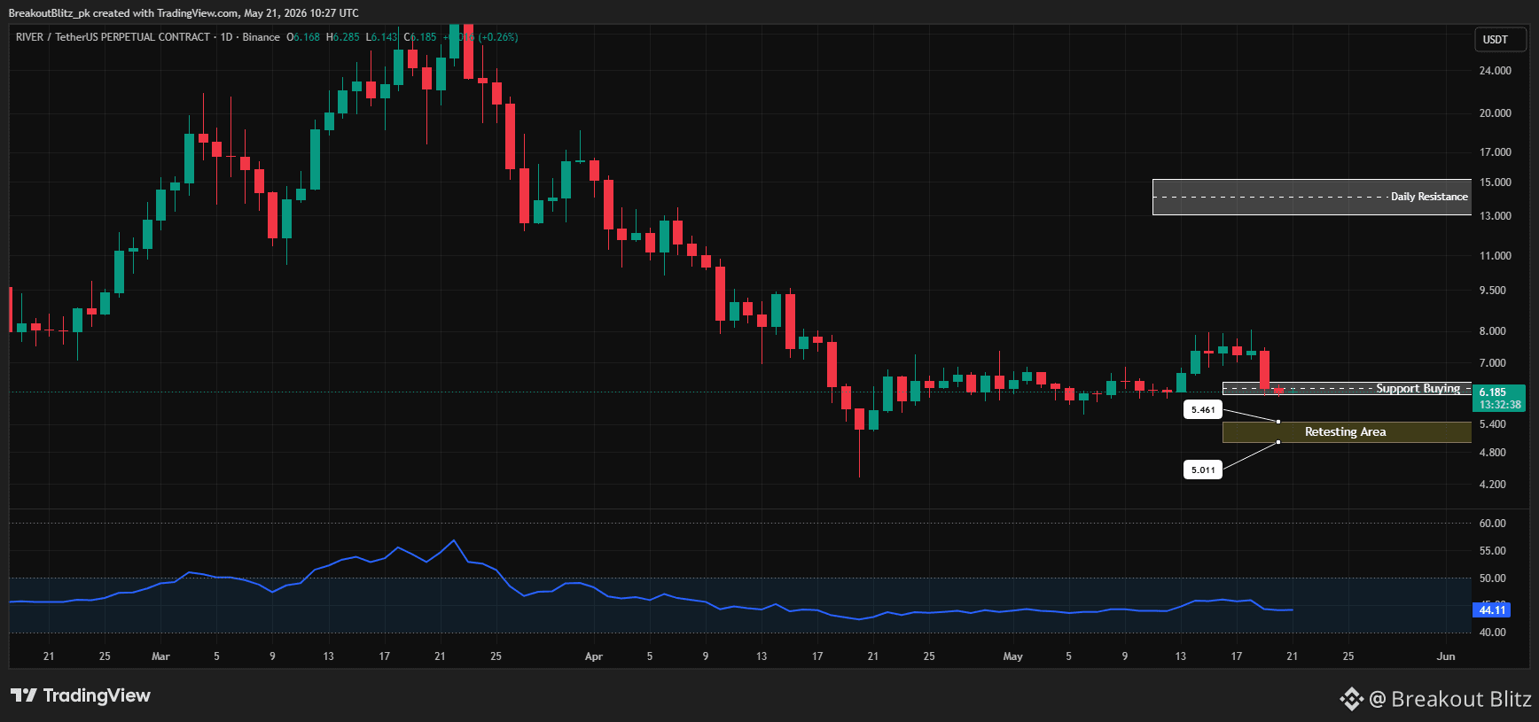Viewport: 1539px width, 722px height.
Task: Click the 24.000 price axis label
Action: pos(1496,71)
